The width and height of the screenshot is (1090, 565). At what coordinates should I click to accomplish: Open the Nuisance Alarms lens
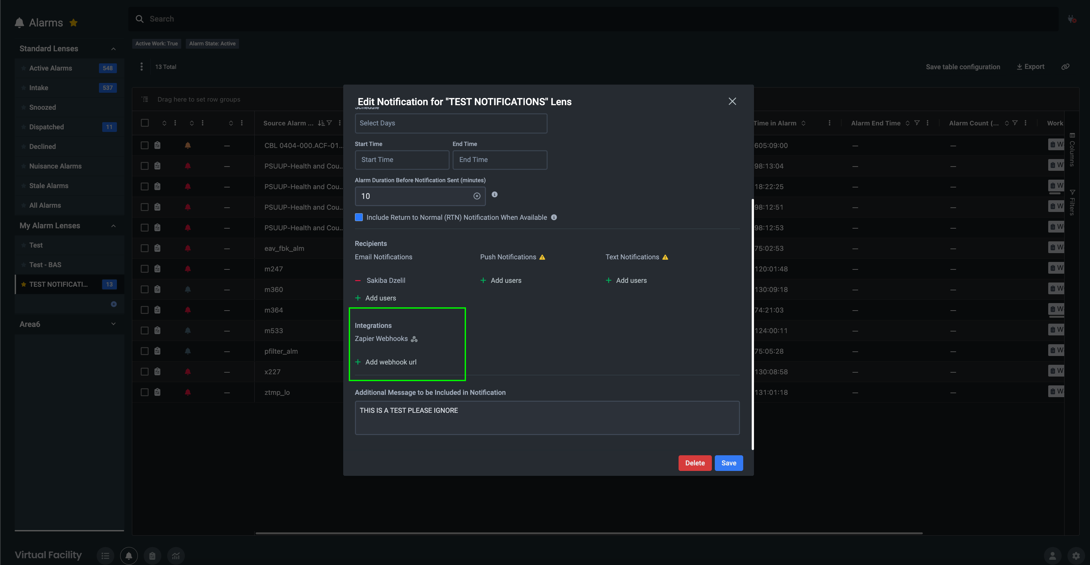[x=55, y=166]
